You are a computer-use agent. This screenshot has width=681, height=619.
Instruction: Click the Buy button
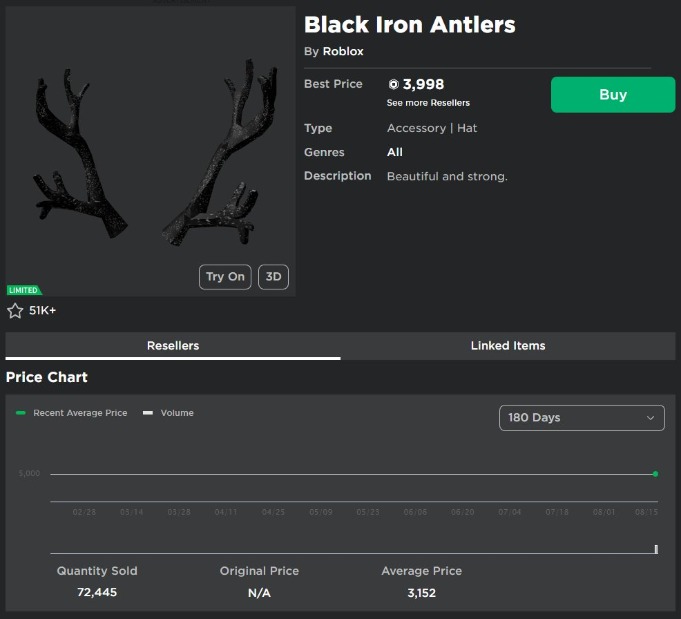coord(613,95)
